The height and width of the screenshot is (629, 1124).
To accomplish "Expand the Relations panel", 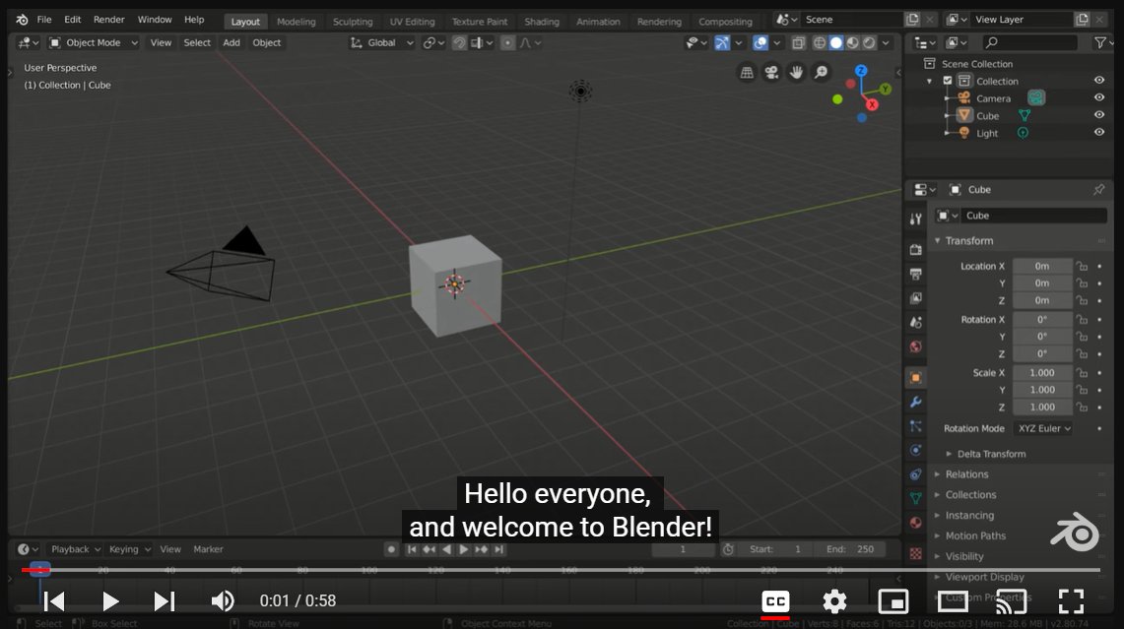I will 966,474.
